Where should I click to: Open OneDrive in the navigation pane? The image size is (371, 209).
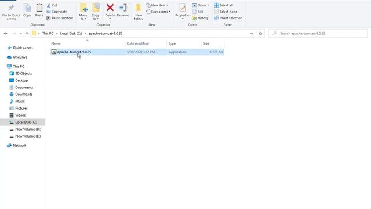(x=20, y=57)
